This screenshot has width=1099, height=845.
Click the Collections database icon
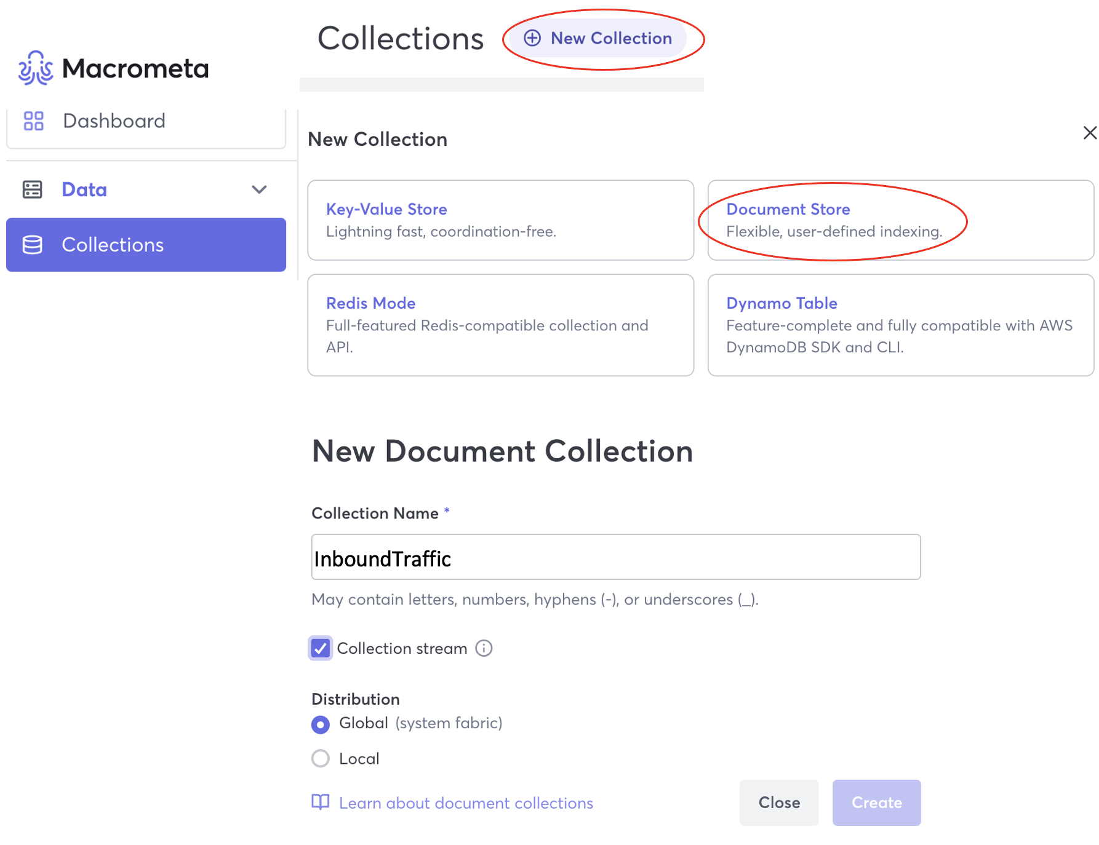32,245
